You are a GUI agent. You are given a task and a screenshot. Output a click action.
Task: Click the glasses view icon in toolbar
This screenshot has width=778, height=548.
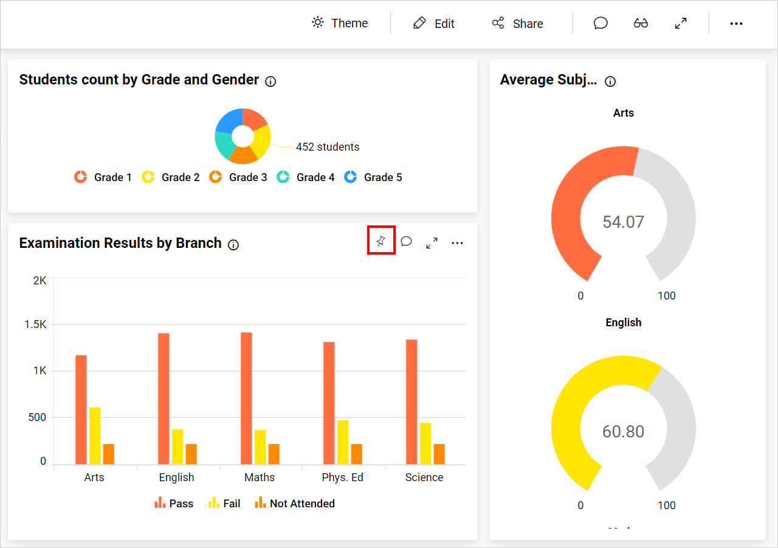click(x=641, y=24)
